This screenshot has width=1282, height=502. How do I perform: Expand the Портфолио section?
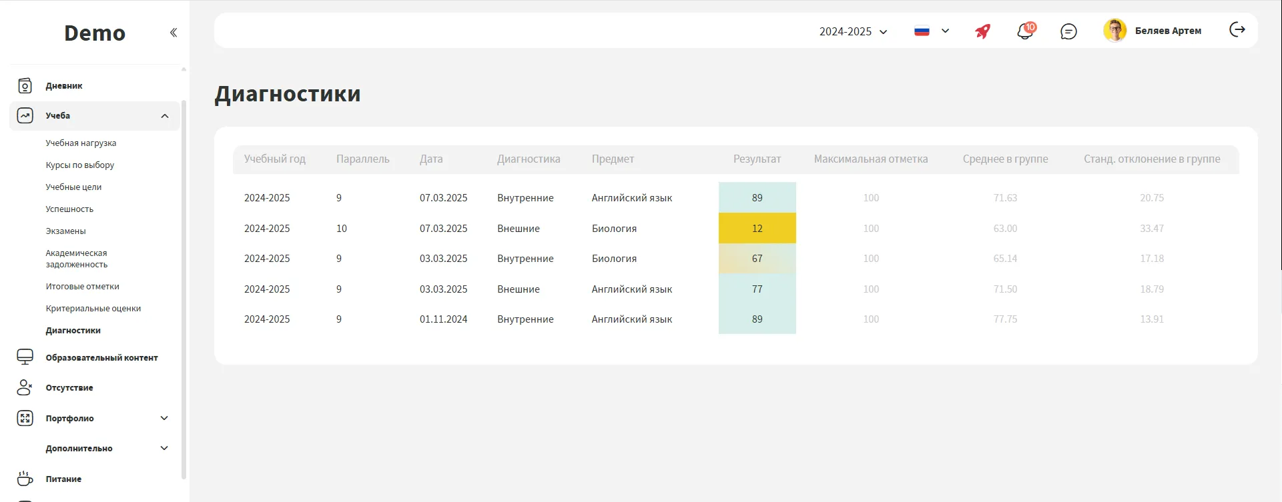(164, 418)
